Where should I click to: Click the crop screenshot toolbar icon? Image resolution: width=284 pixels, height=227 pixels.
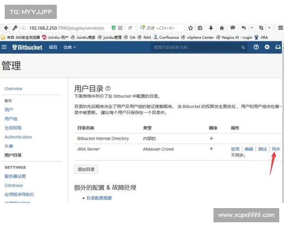(x=261, y=28)
